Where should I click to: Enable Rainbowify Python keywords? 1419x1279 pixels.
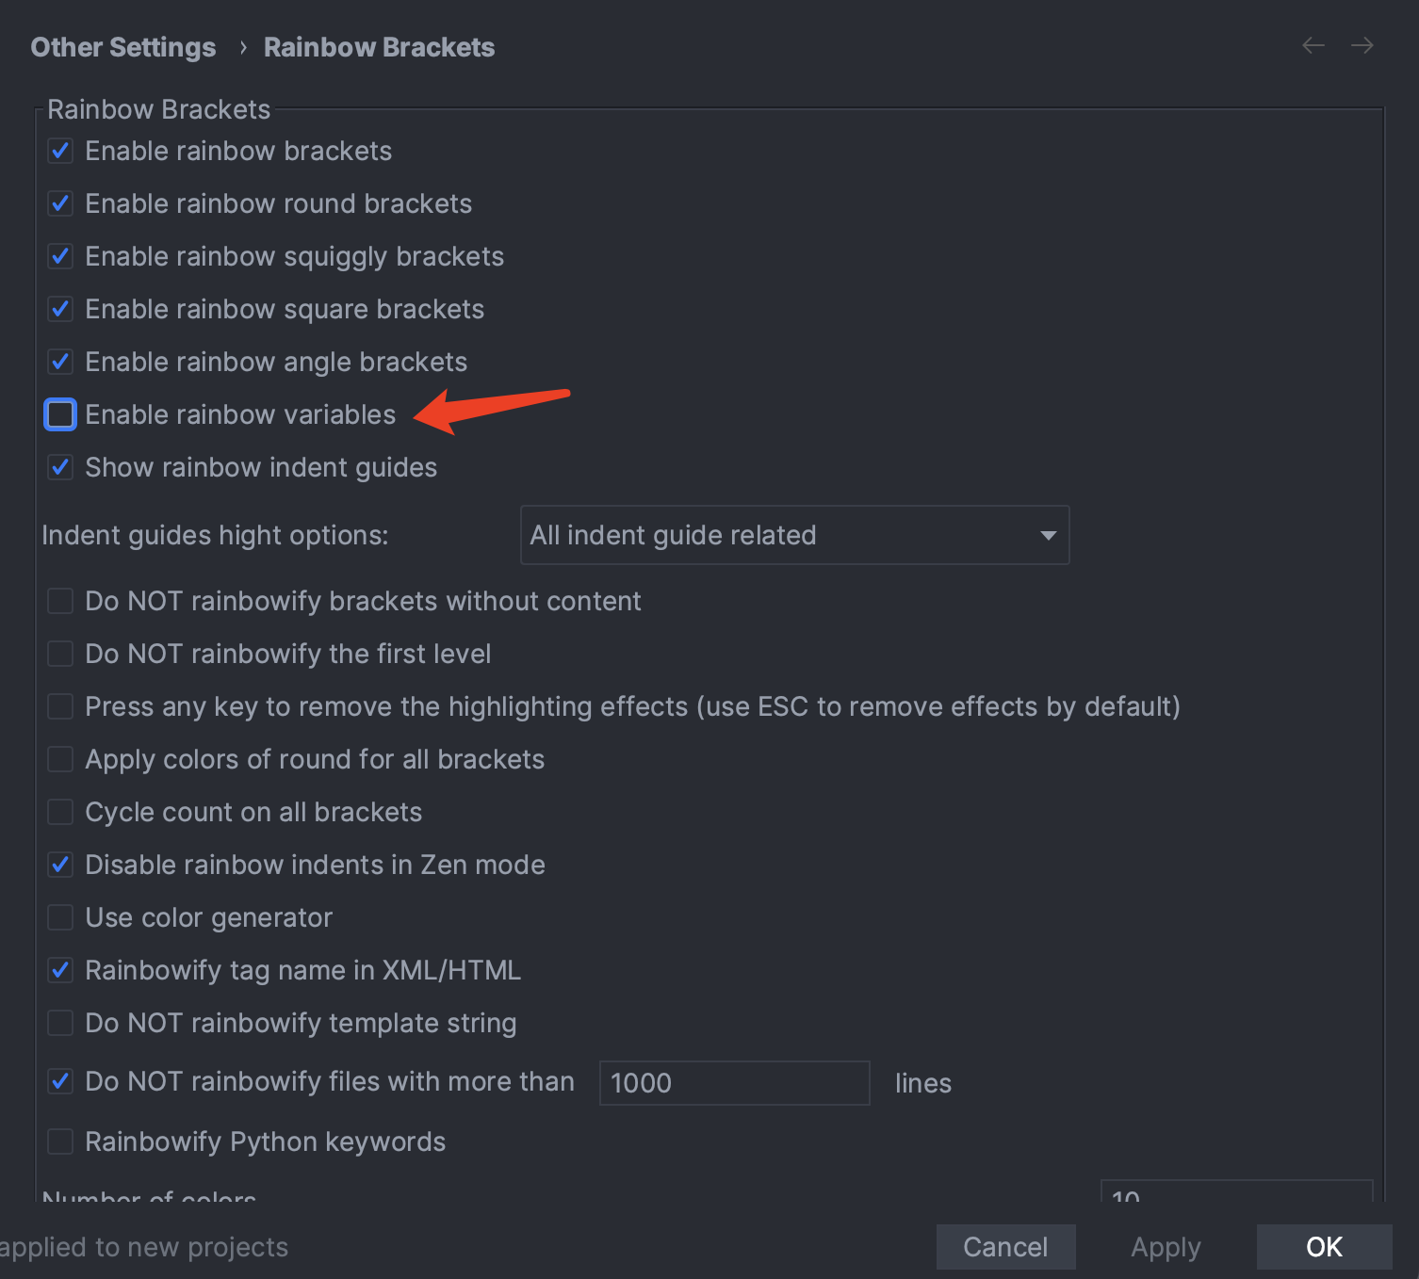point(59,1141)
